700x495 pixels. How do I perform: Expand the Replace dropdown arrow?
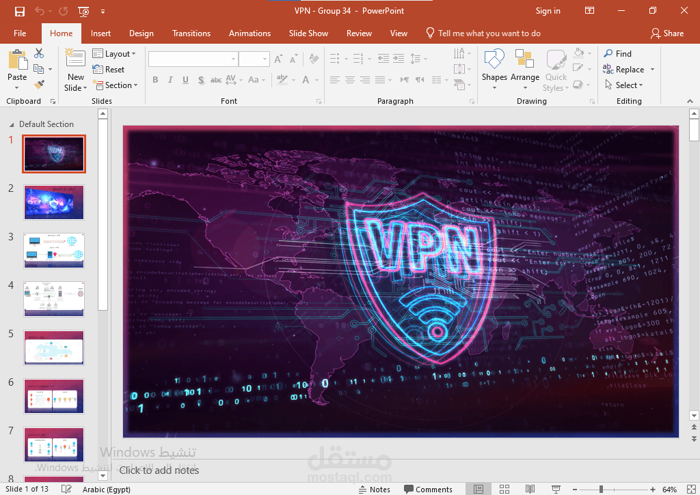[653, 70]
